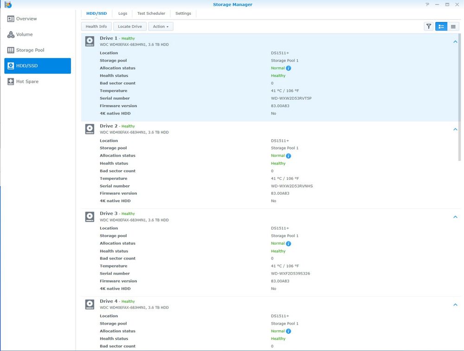Switch to the Logs tab
The image size is (464, 351).
click(122, 13)
